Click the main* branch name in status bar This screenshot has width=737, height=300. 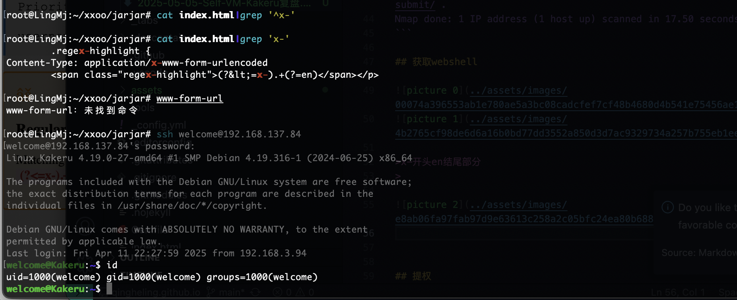tap(232, 293)
